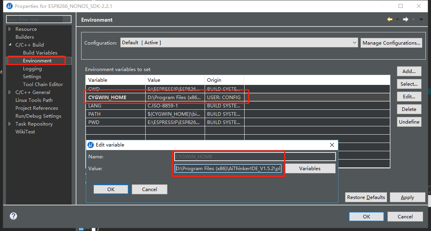Open the back history dropdown arrow
Image resolution: width=431 pixels, height=231 pixels.
(397, 19)
